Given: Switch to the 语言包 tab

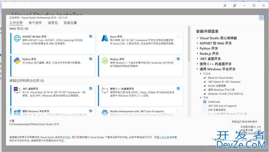Looking at the screenshot, I should 53,23.
